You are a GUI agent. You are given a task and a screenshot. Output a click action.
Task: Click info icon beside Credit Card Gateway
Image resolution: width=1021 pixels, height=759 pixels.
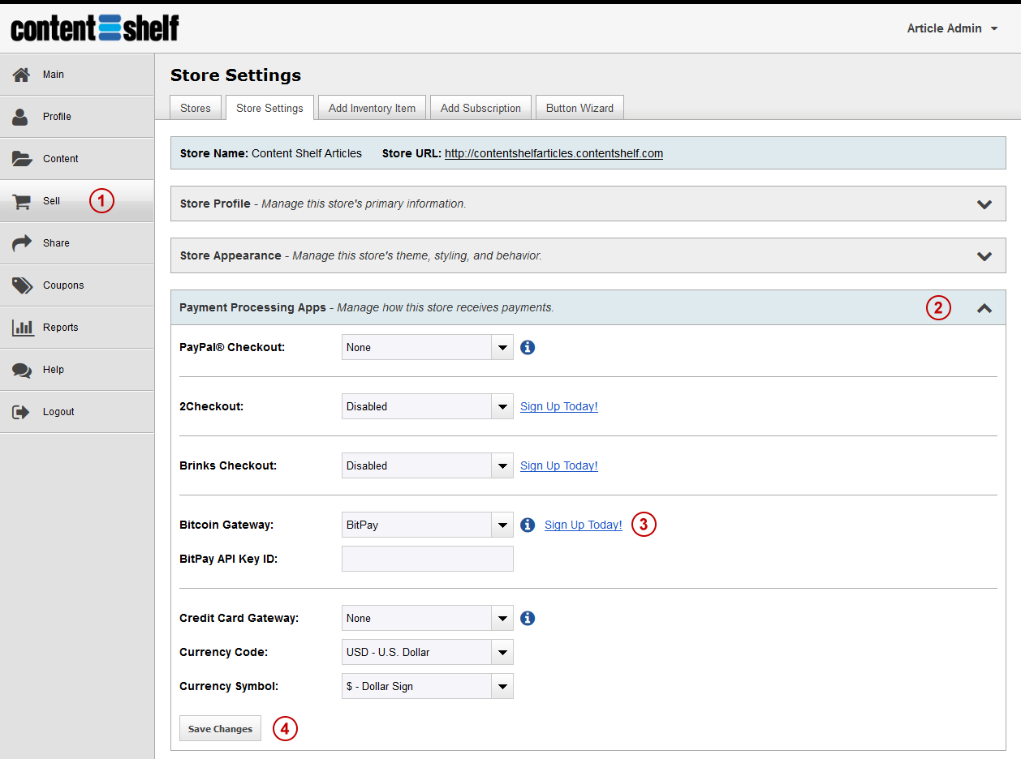click(x=528, y=618)
